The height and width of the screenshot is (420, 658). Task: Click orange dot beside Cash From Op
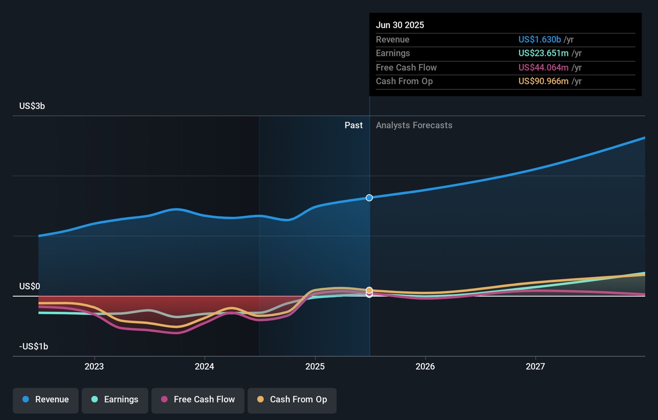[x=260, y=399]
